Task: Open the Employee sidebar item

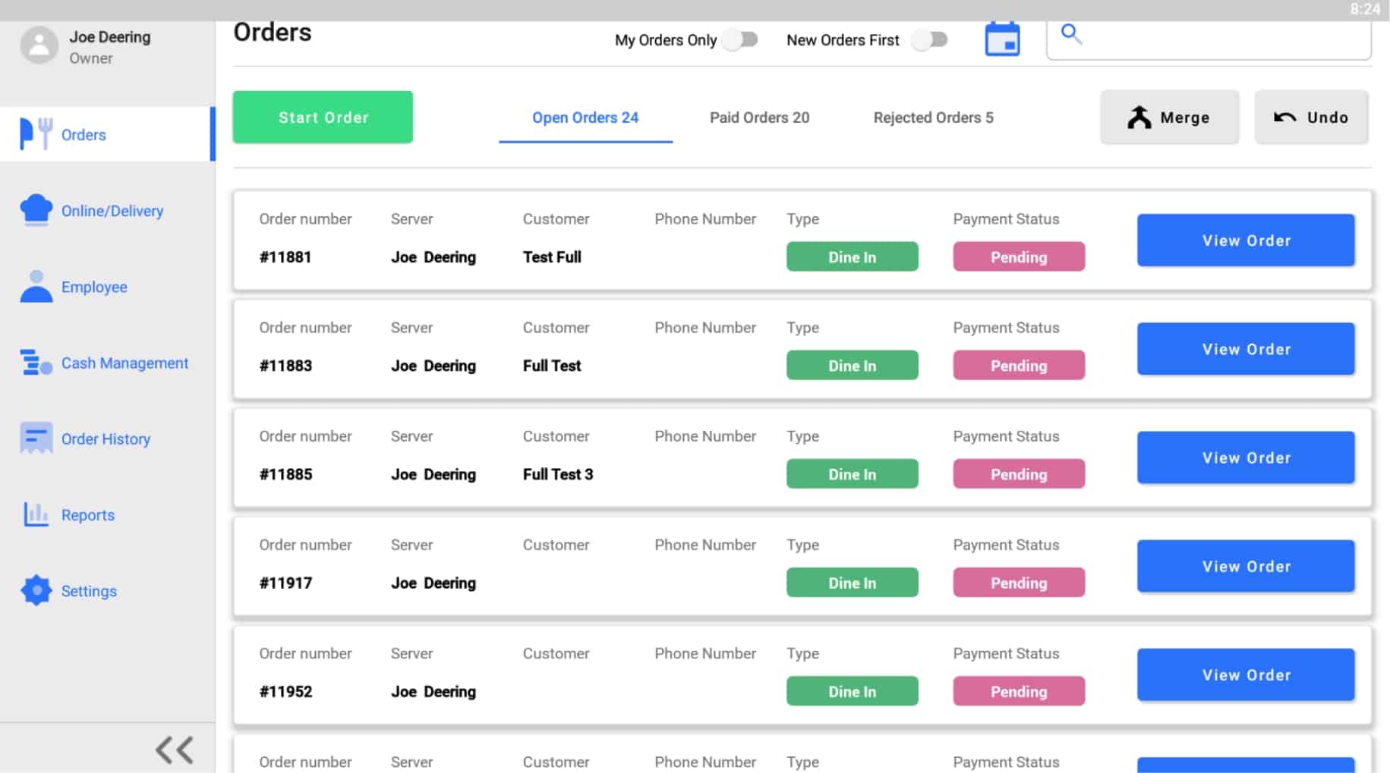Action: click(x=107, y=287)
